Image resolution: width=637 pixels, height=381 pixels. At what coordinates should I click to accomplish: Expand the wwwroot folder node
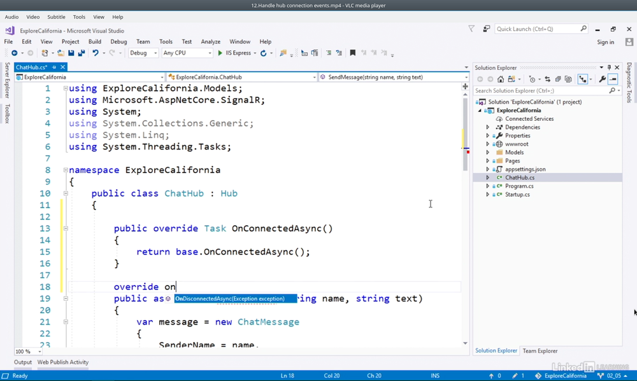point(487,144)
